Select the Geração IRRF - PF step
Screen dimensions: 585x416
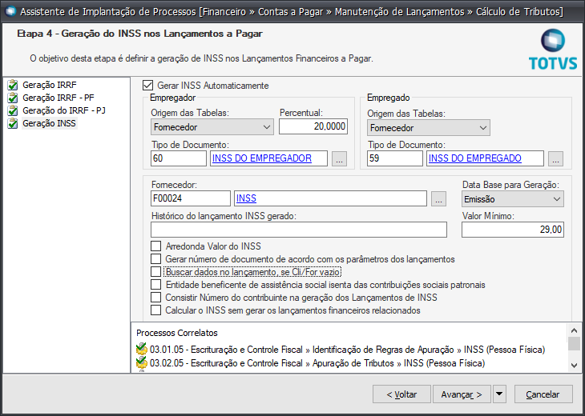(58, 98)
